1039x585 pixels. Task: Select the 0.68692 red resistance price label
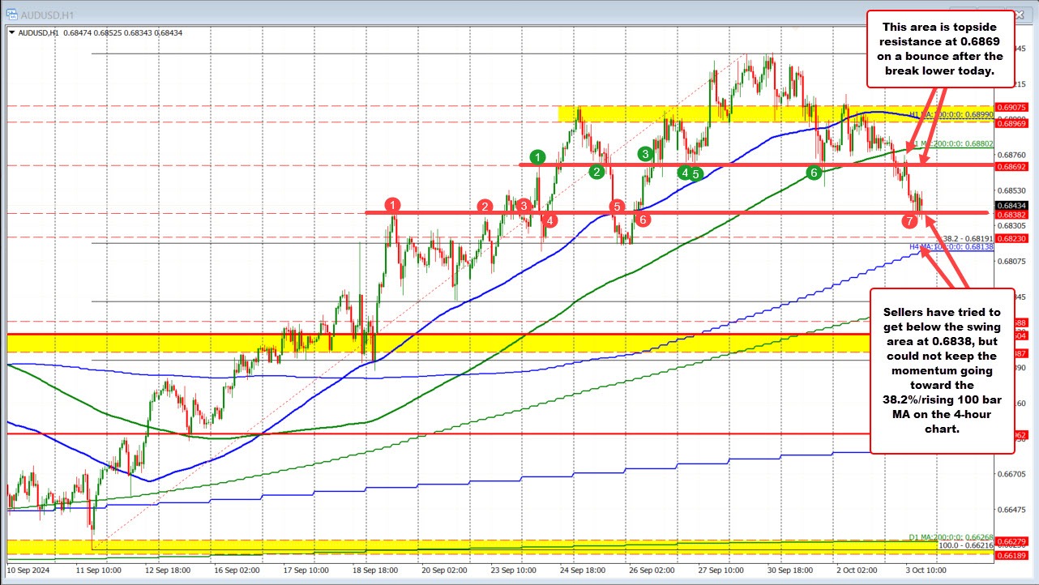pyautogui.click(x=1012, y=166)
